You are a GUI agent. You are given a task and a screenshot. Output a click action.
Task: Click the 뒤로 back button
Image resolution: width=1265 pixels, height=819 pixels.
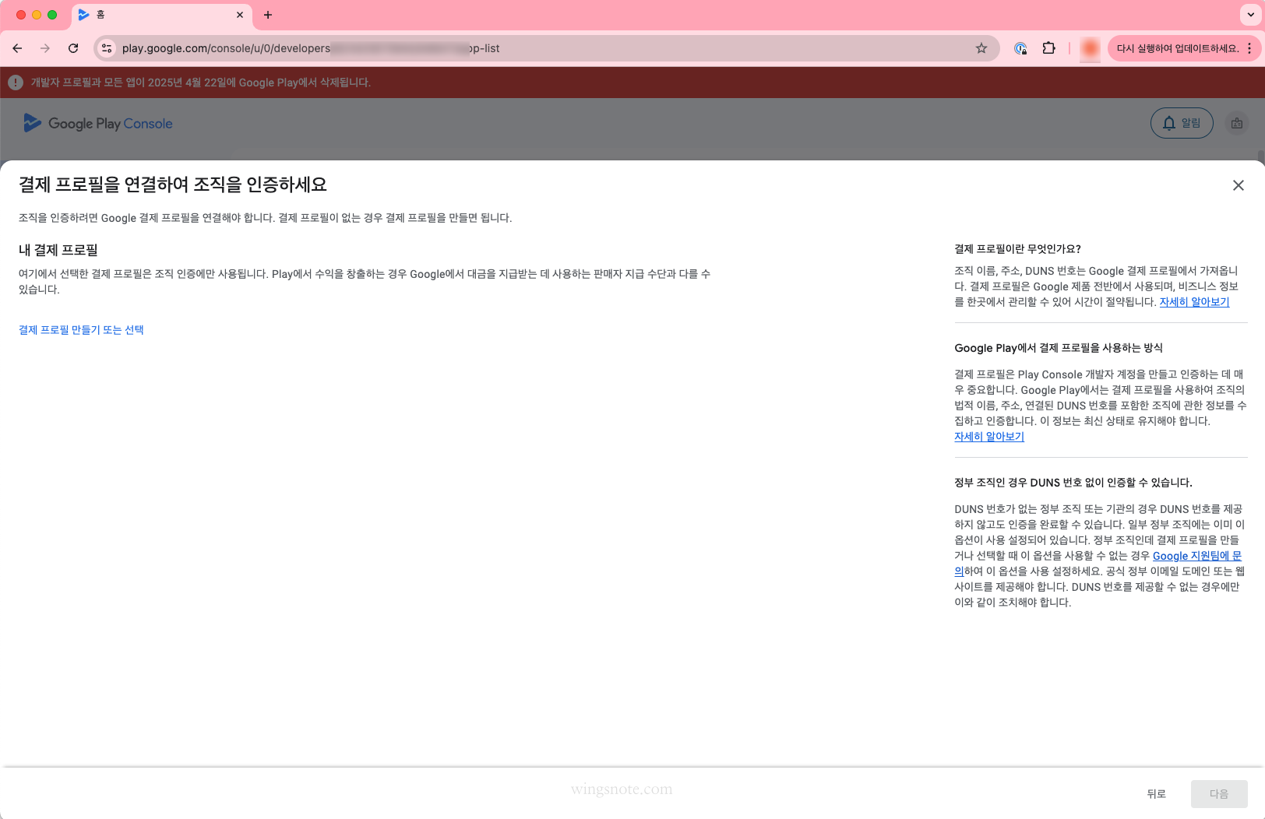[x=1156, y=794]
